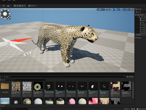Toggle grid snapping in viewport toolbar
Viewport: 146px width, 110px height.
point(112,9)
